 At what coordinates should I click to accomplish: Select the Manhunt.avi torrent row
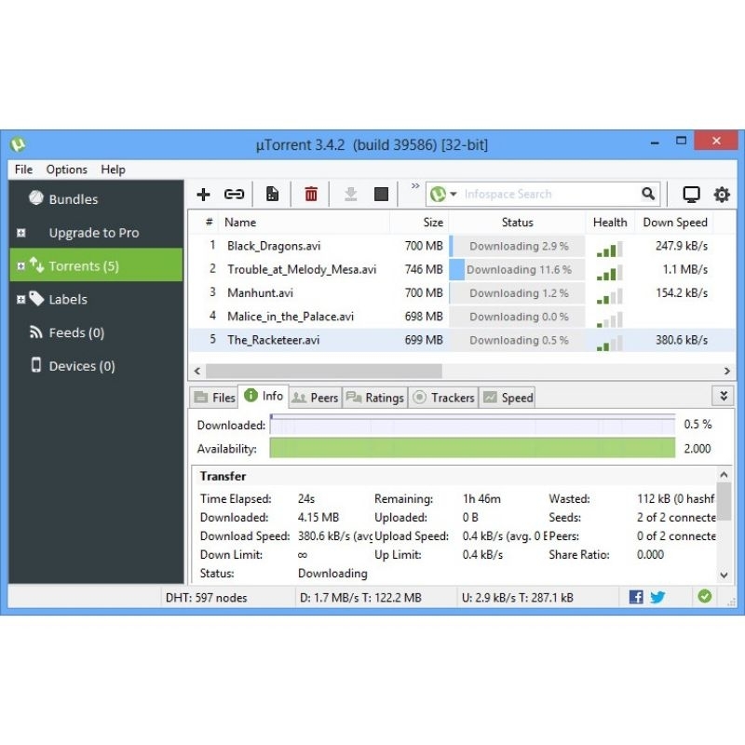[x=461, y=292]
